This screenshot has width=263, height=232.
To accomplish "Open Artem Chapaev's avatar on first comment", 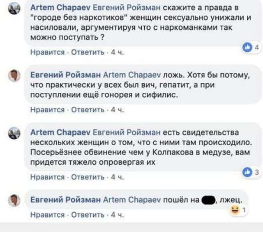I will (x=14, y=8).
